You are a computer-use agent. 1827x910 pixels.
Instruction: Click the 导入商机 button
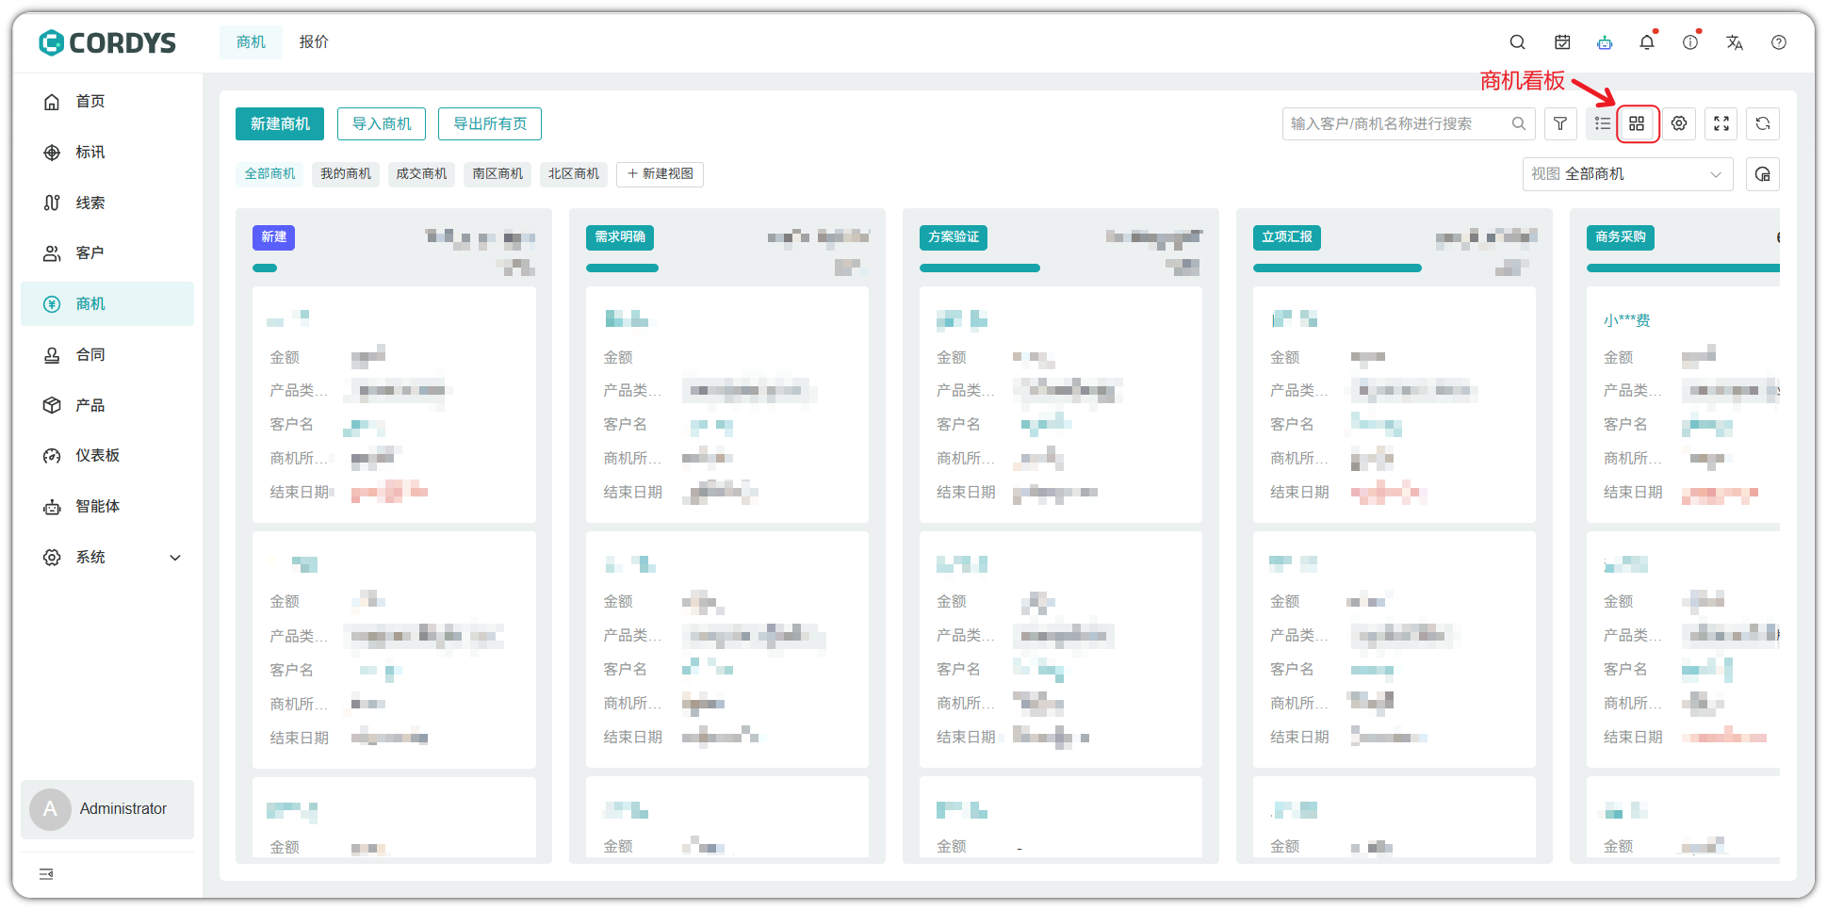click(382, 124)
